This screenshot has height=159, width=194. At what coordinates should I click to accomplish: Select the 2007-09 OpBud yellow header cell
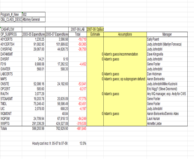(x=95, y=29)
